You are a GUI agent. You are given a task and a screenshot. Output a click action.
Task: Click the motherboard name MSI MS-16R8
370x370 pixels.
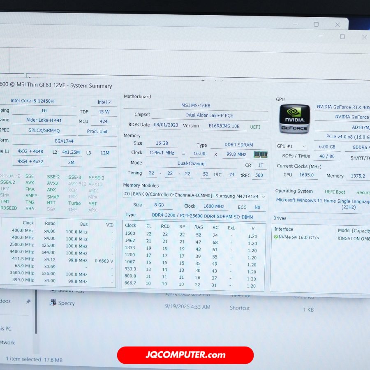(x=196, y=106)
